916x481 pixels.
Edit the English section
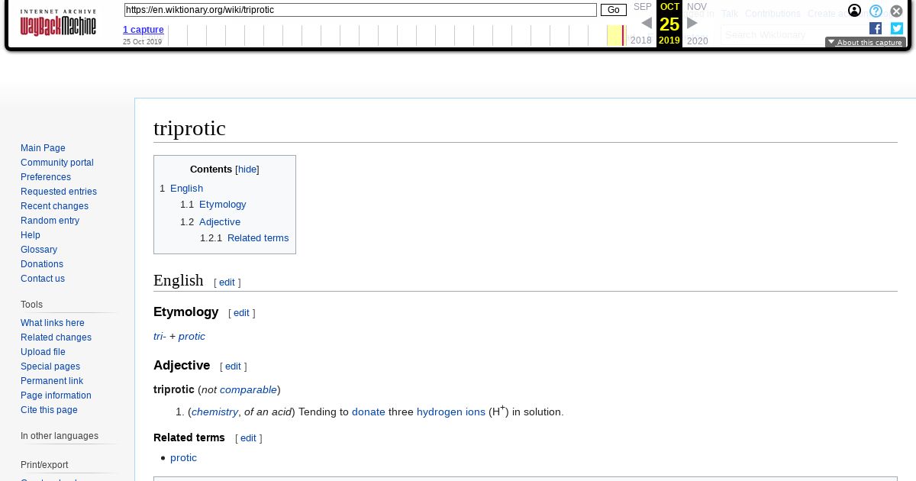click(227, 282)
